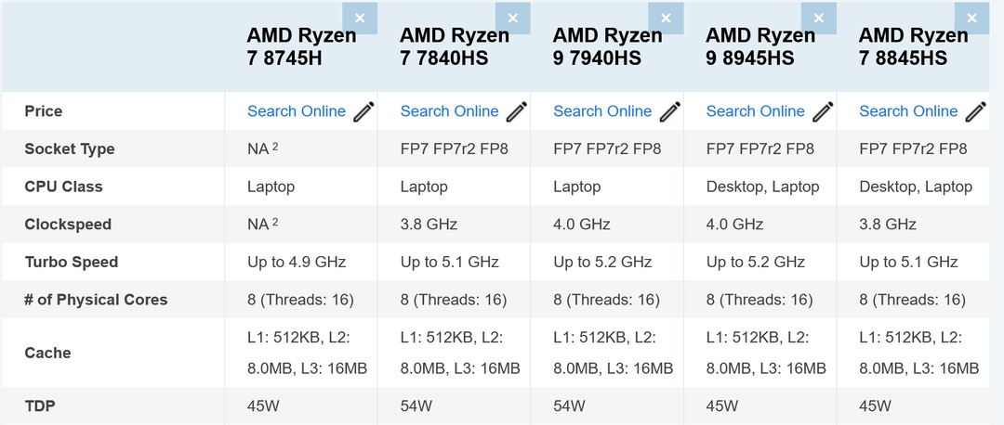Screen dimensions: 1004x425
Task: Search Online price for Ryzen 9 8945HS
Action: [756, 111]
